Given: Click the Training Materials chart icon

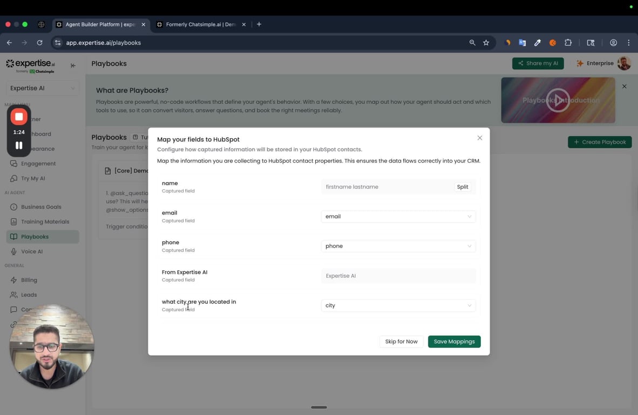Looking at the screenshot, I should (13, 222).
